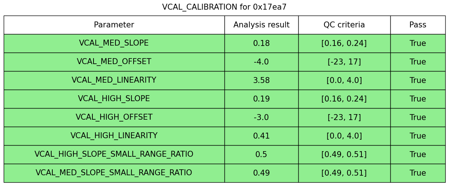Click the title VCAL_CALIBRATION for 0x17ea7
The image size is (449, 186).
click(224, 7)
